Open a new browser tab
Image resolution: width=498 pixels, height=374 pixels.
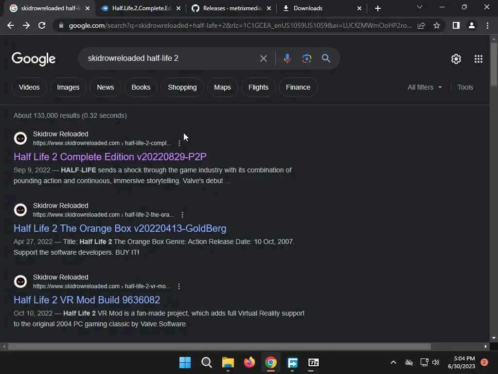[377, 8]
